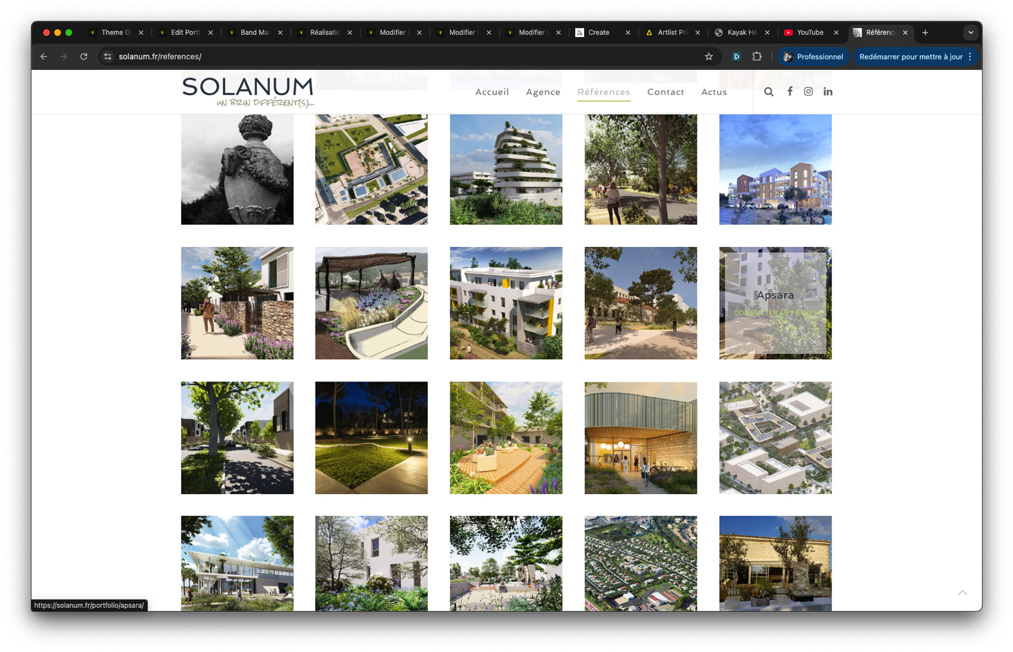This screenshot has height=652, width=1013.
Task: Open the LinkedIn social icon
Action: pos(828,92)
